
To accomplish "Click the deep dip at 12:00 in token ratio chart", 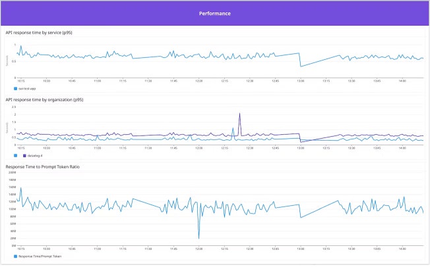I will click(x=199, y=238).
